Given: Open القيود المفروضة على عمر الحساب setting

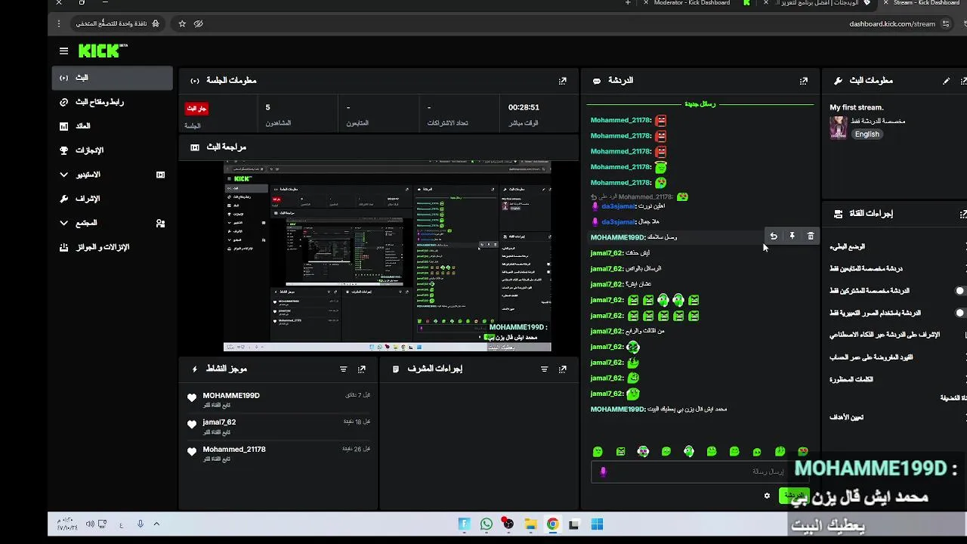Looking at the screenshot, I should click(x=871, y=357).
